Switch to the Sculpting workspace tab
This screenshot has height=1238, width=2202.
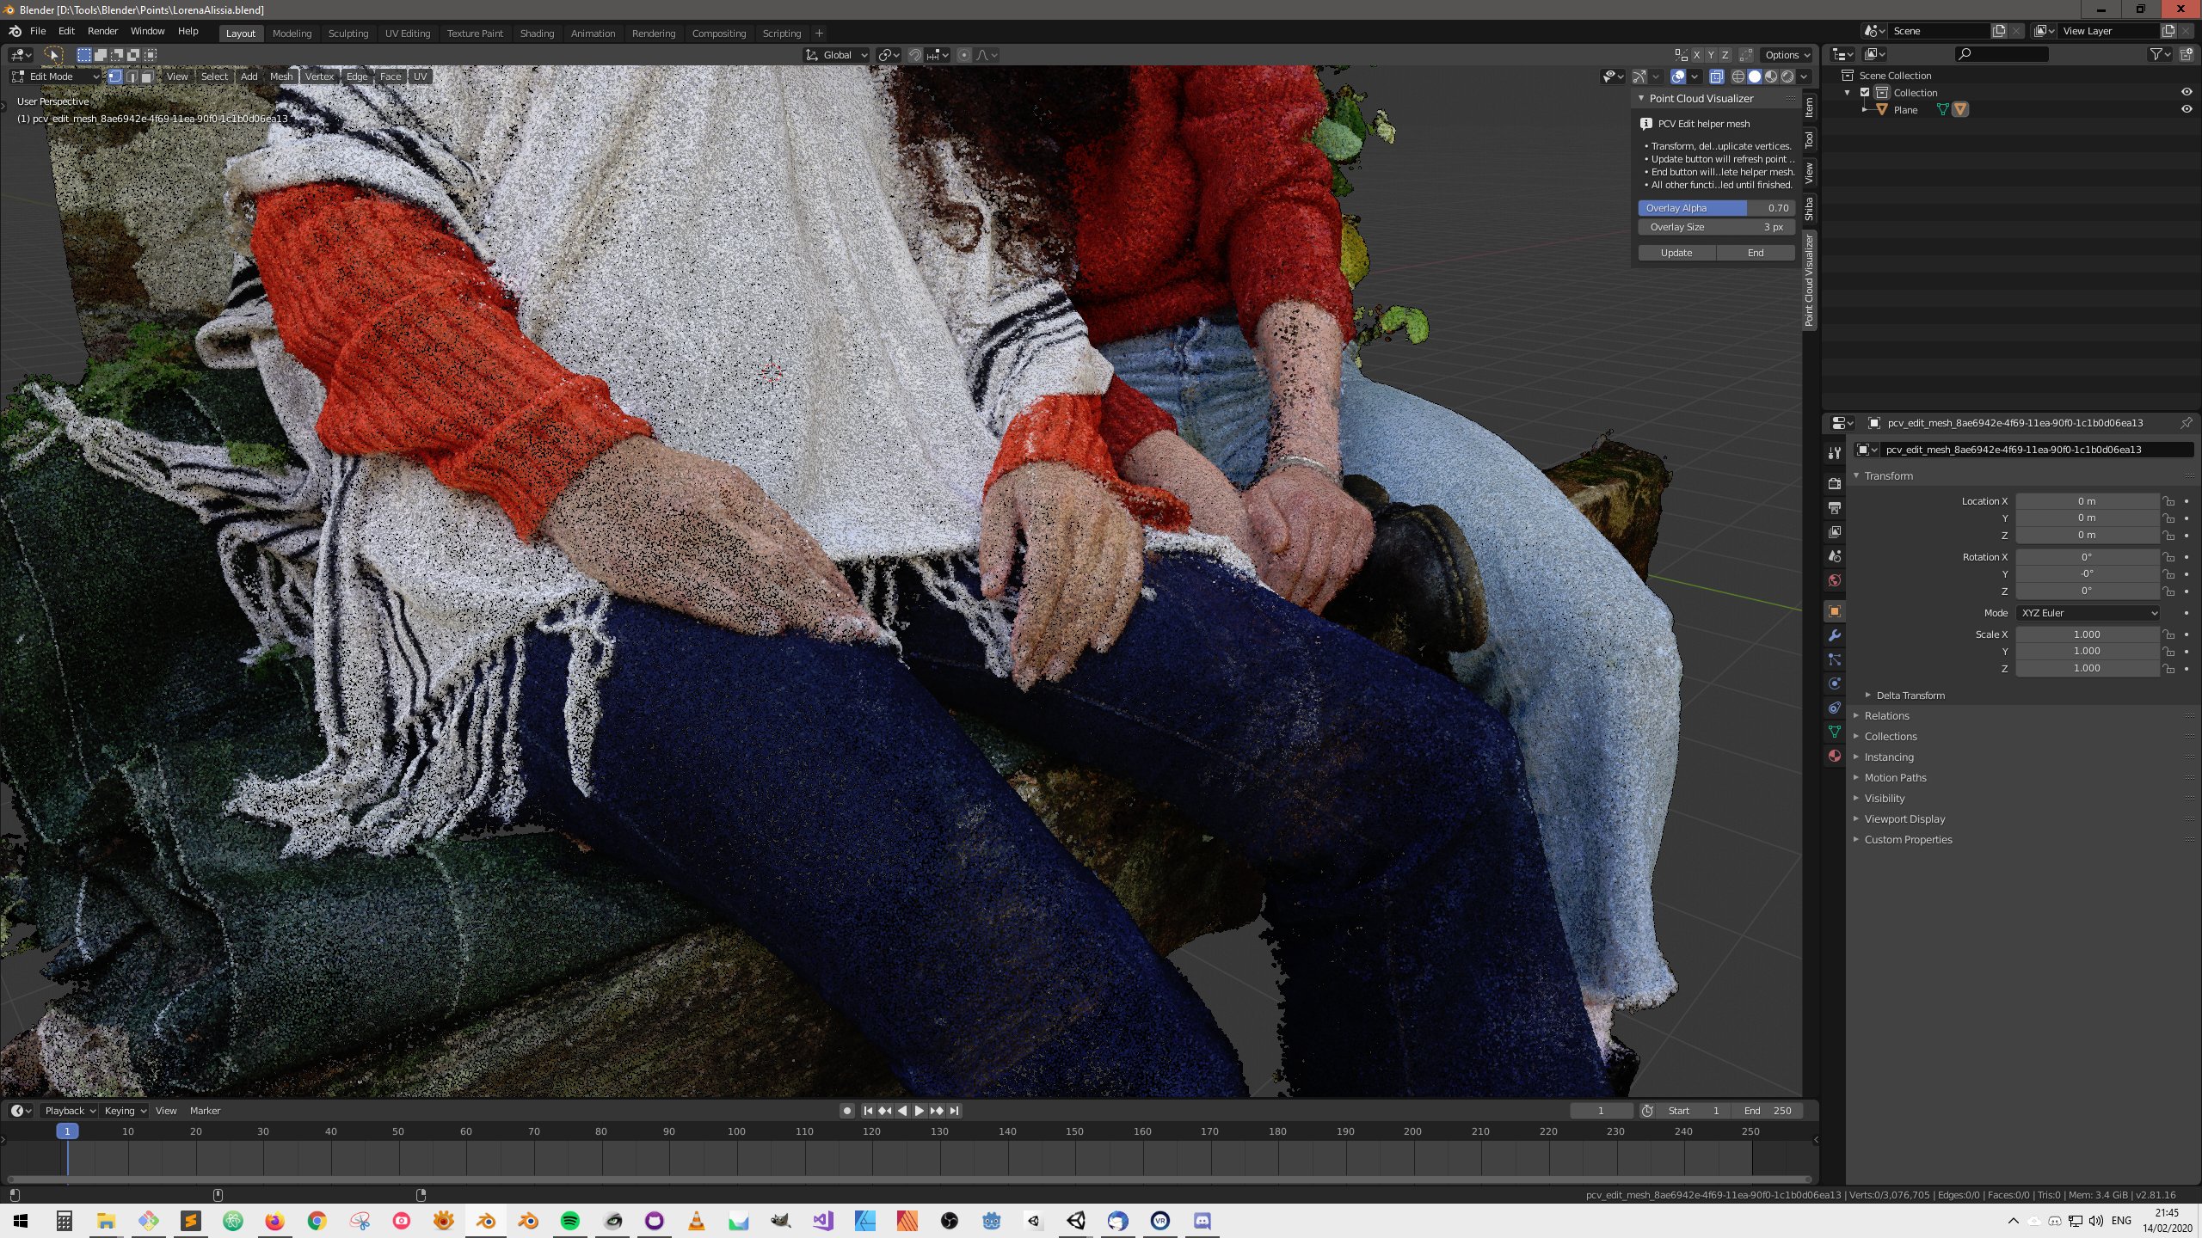[x=348, y=34]
